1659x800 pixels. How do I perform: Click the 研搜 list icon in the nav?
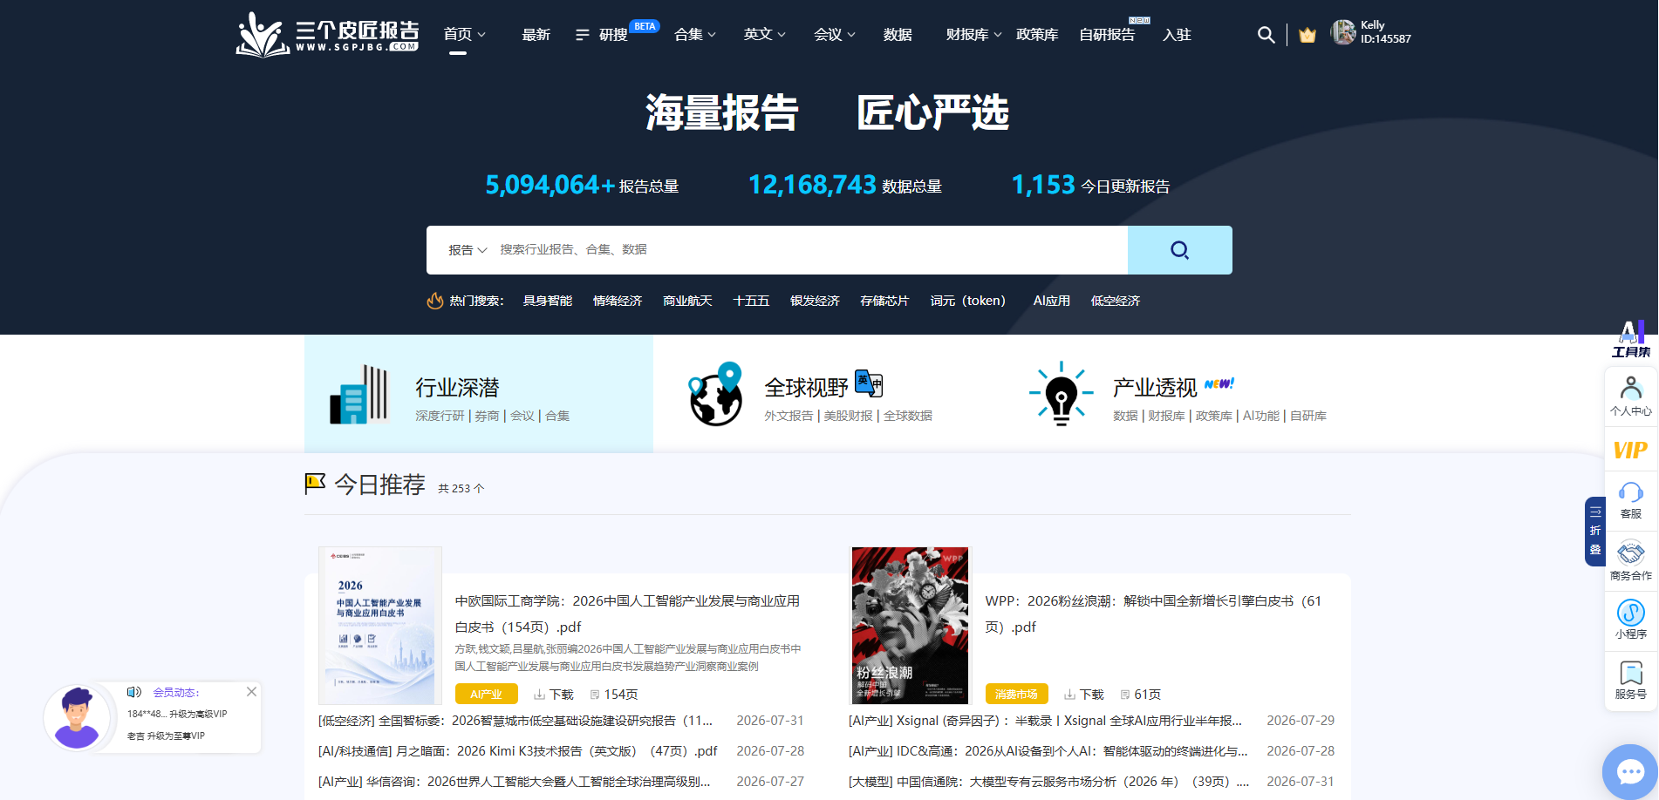583,35
